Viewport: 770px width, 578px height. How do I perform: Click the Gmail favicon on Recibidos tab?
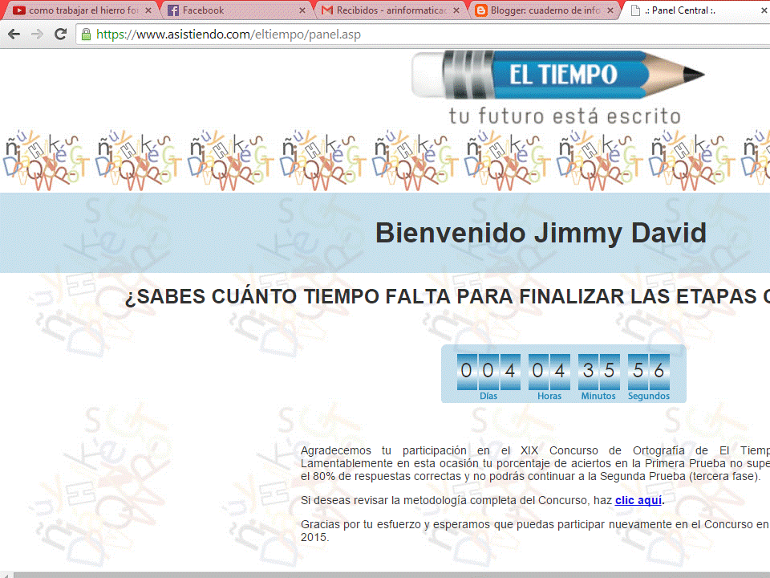coord(327,10)
